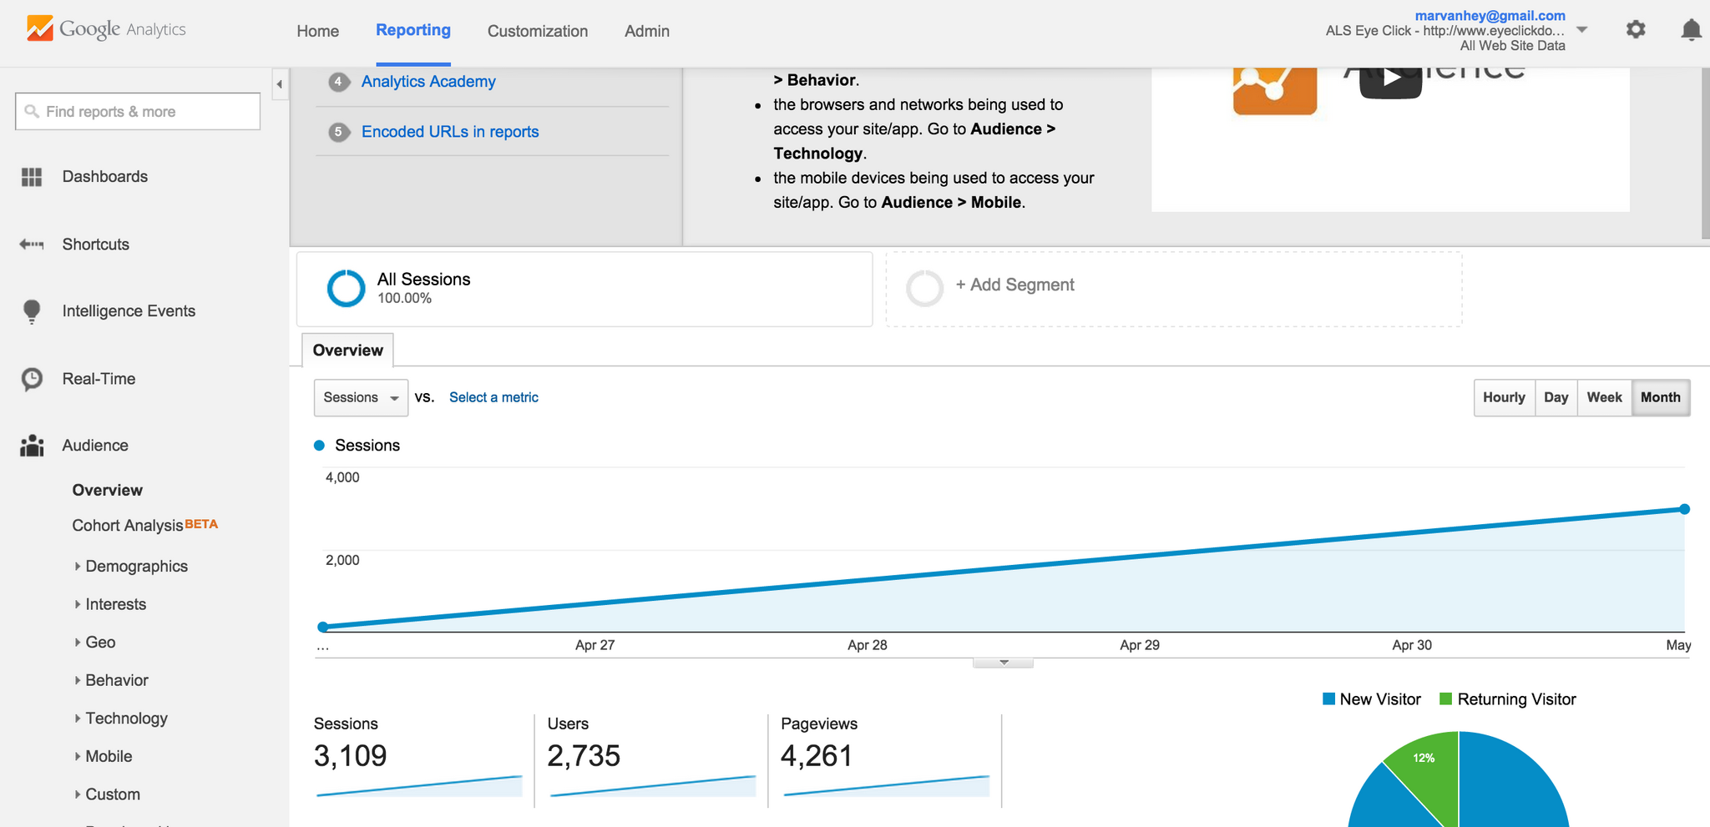Collapse the sidebar with arrow icon

pos(280,84)
